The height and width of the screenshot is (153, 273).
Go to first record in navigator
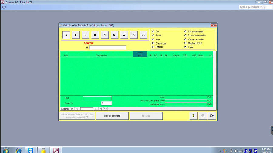[72, 109]
